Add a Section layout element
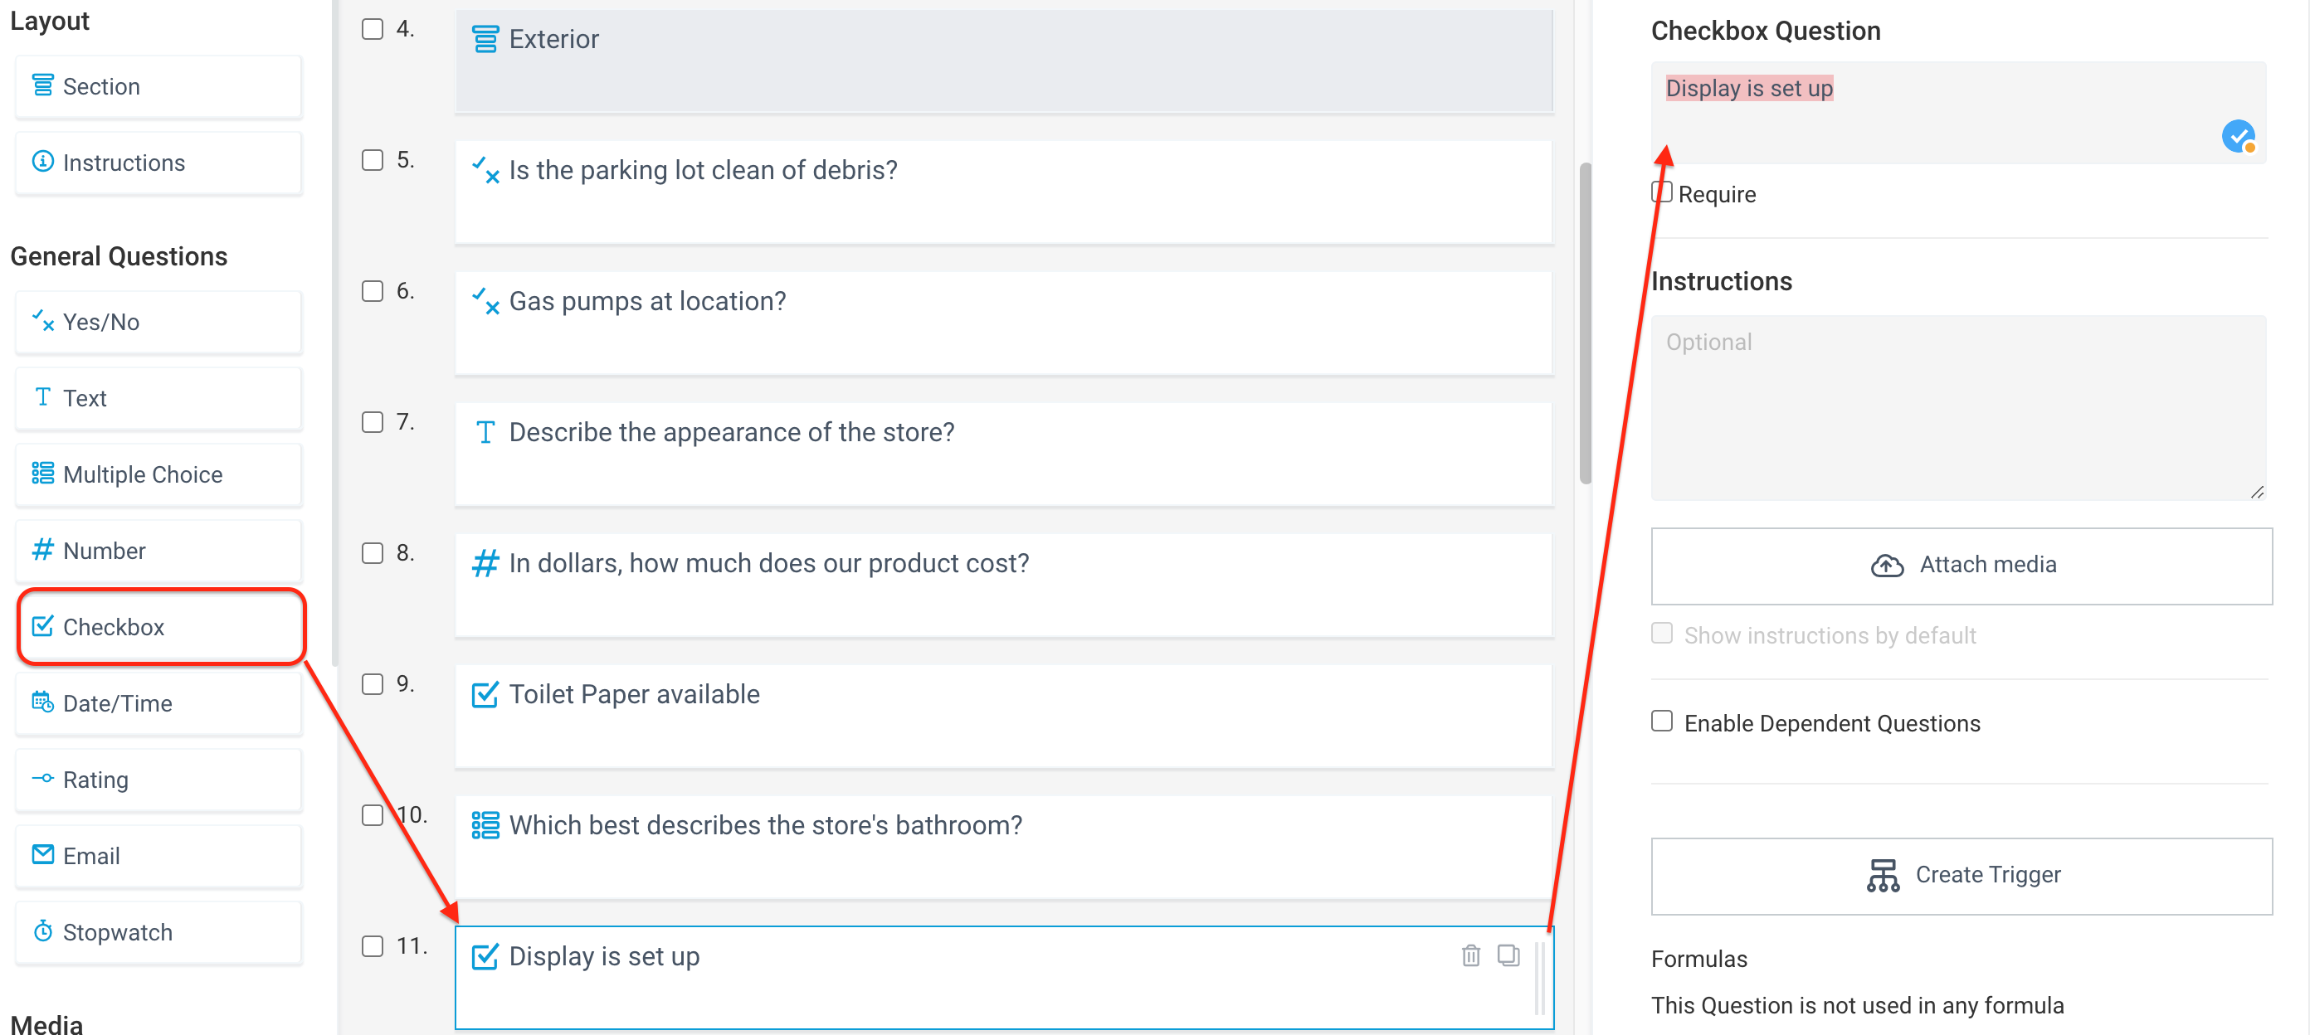Viewport: 2310px width, 1035px height. point(159,86)
